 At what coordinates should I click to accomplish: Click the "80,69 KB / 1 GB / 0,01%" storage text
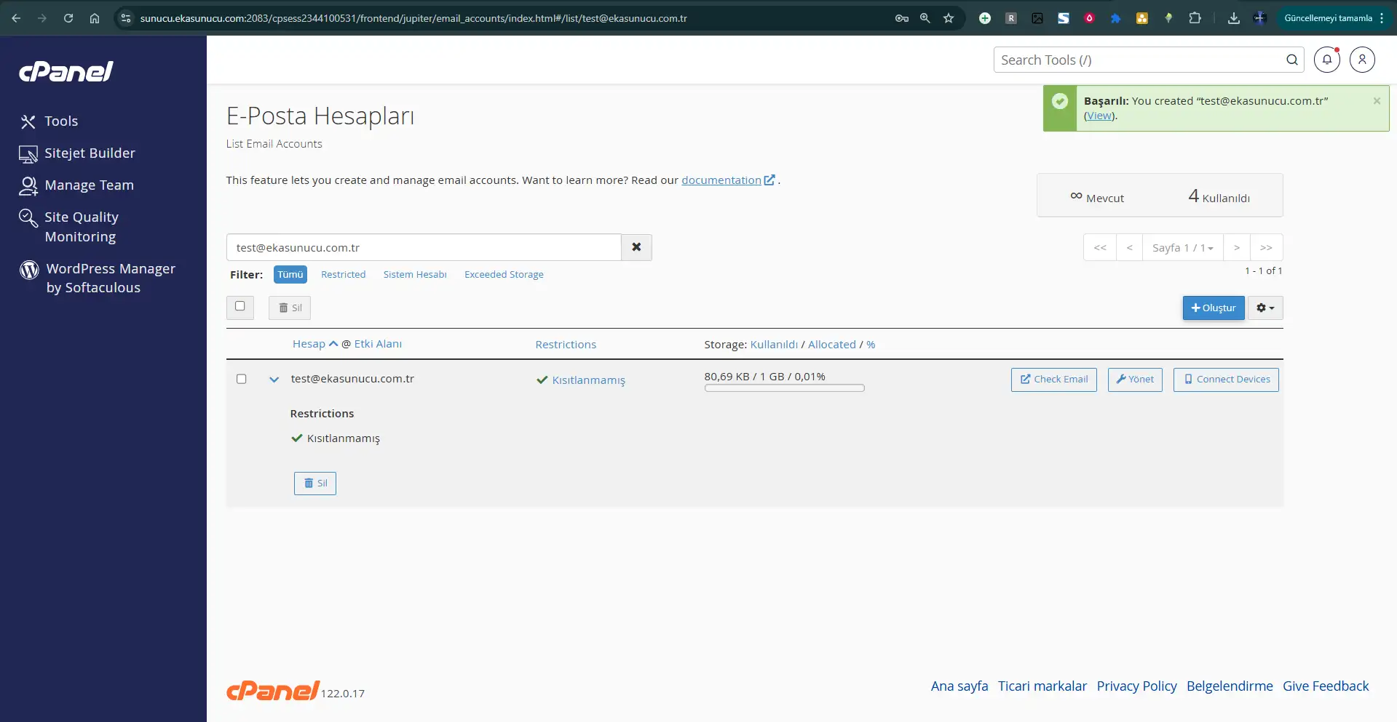tap(764, 377)
